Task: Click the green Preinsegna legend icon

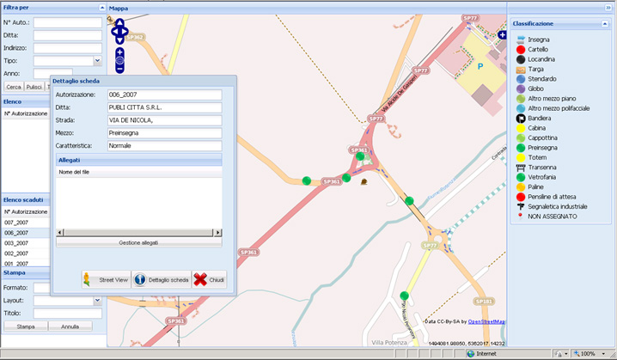Action: coord(521,148)
